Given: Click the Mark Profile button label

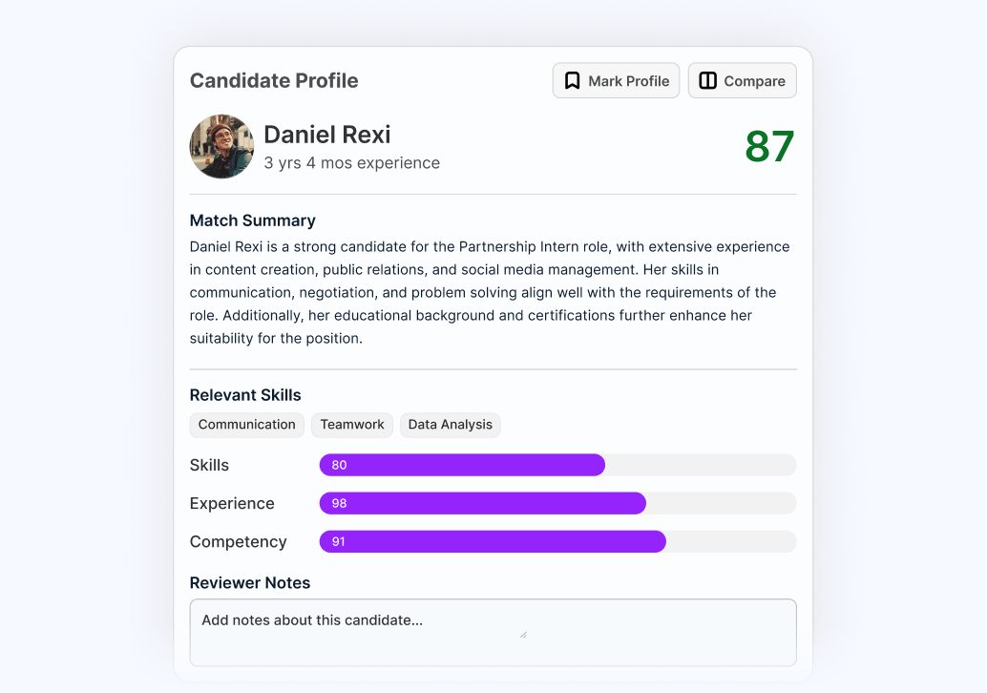Looking at the screenshot, I should (x=628, y=81).
